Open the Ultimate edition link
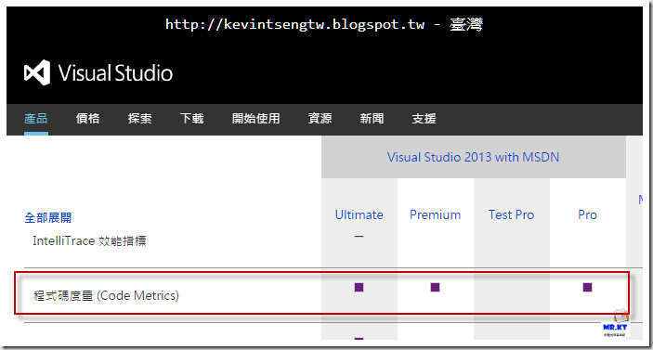 pyautogui.click(x=359, y=214)
